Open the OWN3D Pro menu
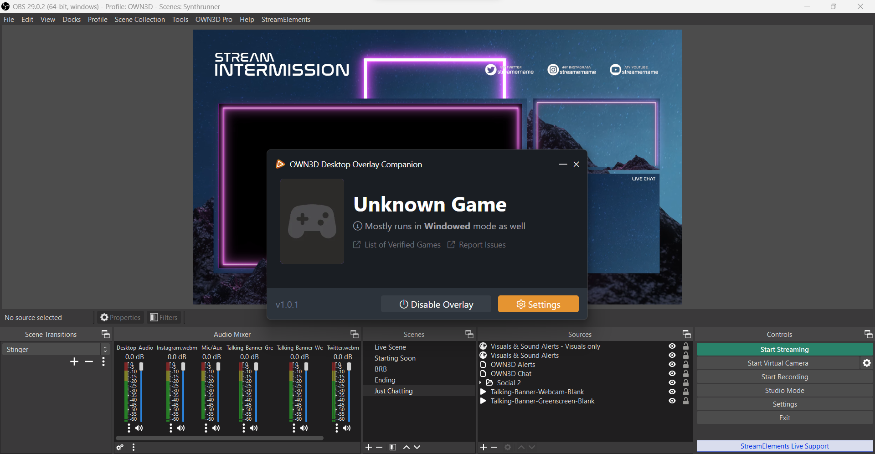Screen dimensions: 875x454 (214, 20)
